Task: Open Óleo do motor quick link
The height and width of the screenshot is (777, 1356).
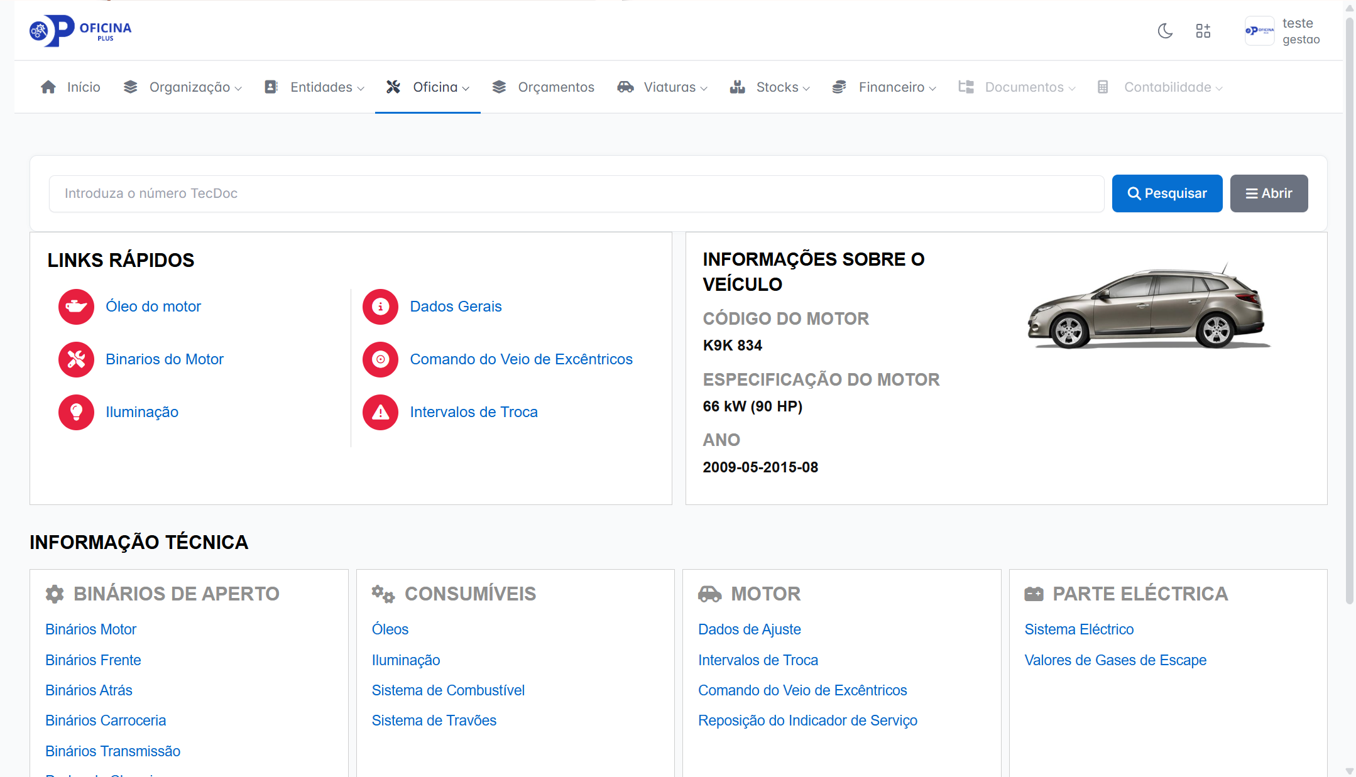Action: coord(153,307)
